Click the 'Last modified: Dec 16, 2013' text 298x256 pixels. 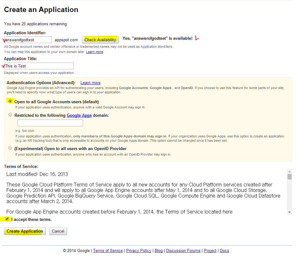click(x=37, y=174)
